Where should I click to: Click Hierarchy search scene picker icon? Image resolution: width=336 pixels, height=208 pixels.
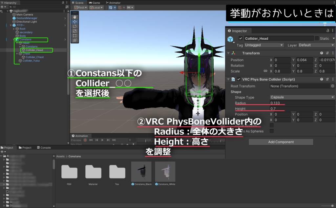point(67,7)
